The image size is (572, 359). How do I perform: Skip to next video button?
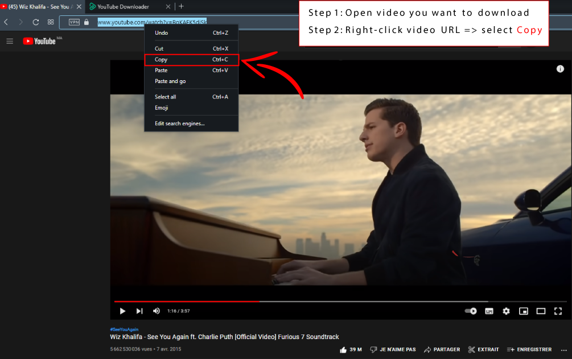point(139,311)
